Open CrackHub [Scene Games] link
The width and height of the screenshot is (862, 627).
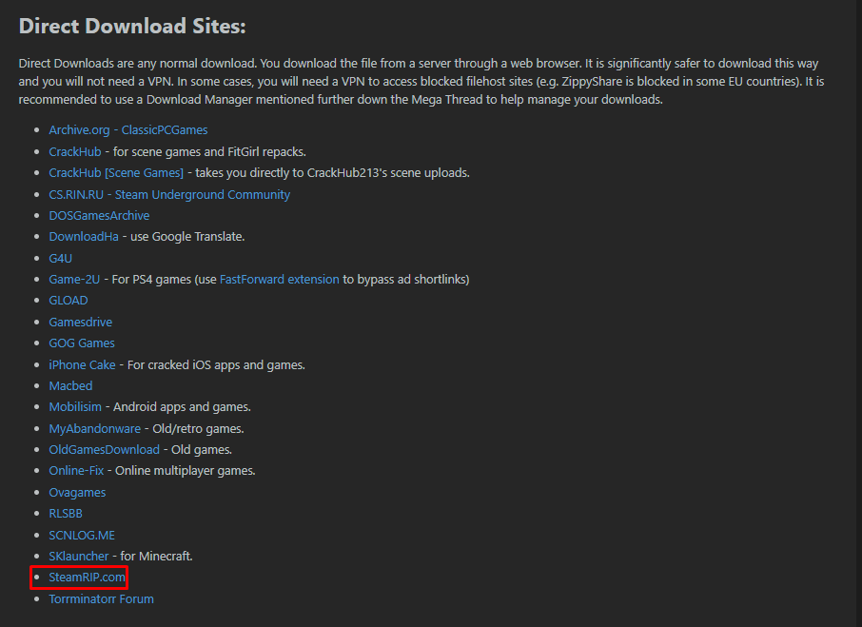(115, 172)
